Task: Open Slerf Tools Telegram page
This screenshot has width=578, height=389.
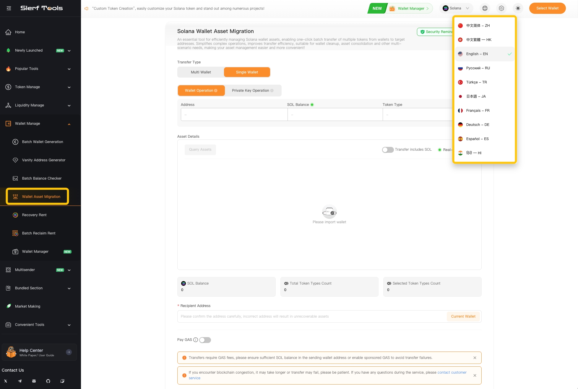Action: 20,381
